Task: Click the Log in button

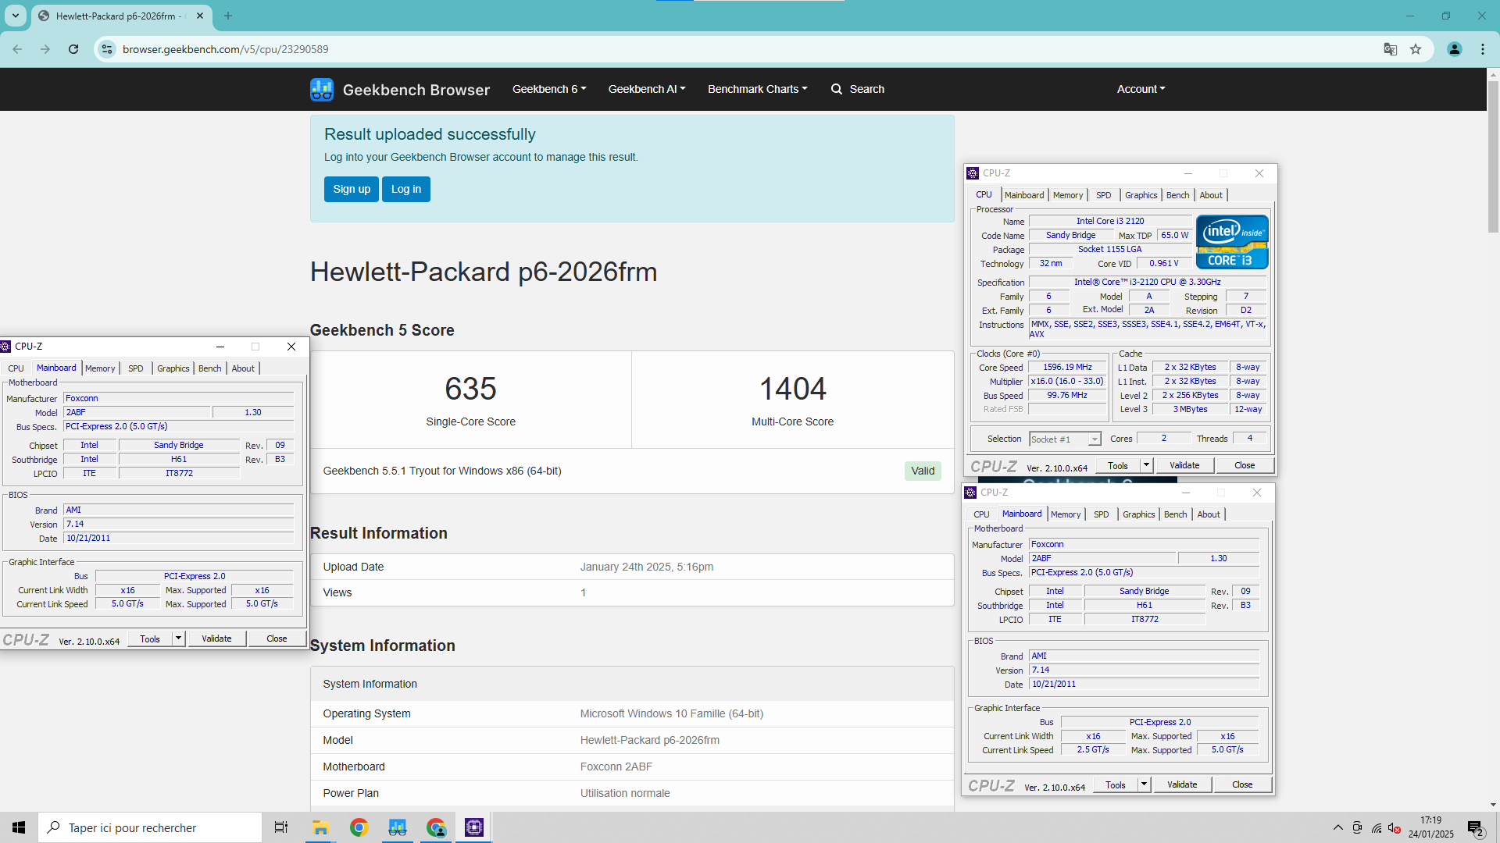Action: (406, 189)
